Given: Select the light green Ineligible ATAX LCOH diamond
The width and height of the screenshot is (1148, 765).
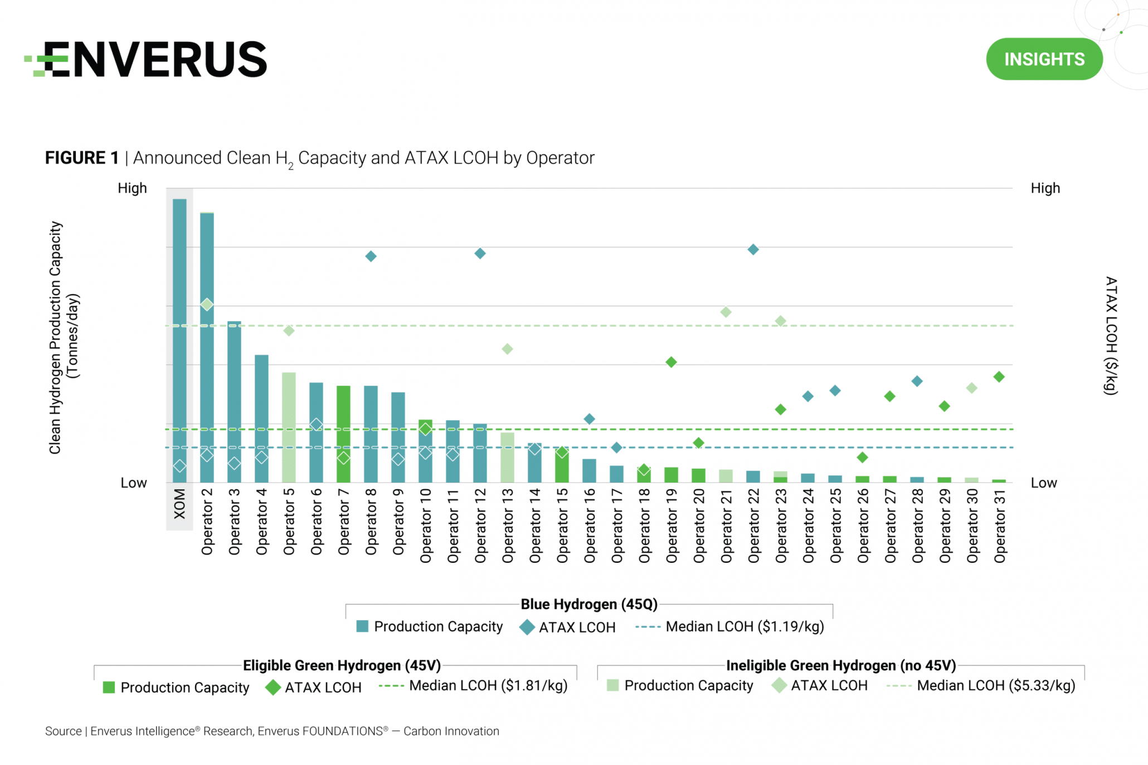Looking at the screenshot, I should click(x=777, y=686).
